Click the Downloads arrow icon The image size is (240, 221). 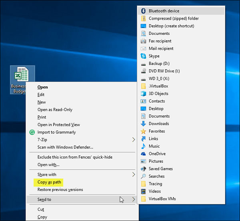click(x=143, y=124)
